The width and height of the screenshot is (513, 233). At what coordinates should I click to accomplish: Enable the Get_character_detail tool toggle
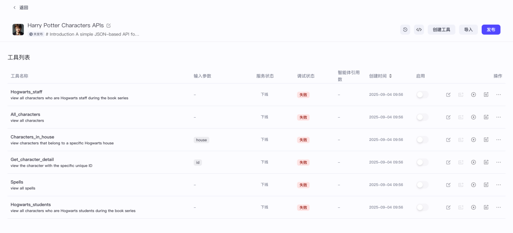click(x=422, y=162)
